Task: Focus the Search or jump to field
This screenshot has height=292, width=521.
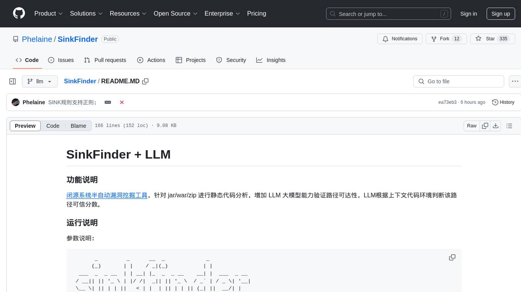Action: (x=389, y=14)
